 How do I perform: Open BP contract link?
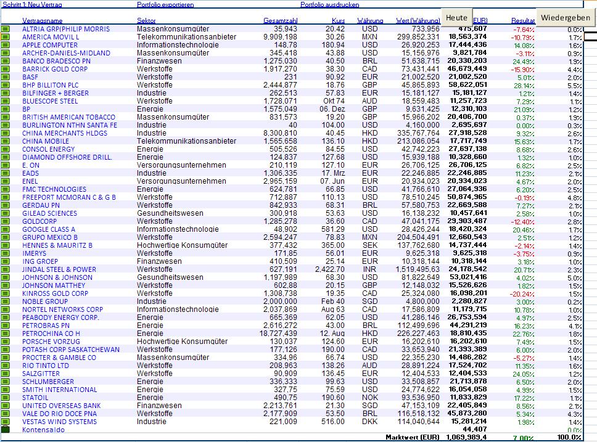click(x=26, y=109)
